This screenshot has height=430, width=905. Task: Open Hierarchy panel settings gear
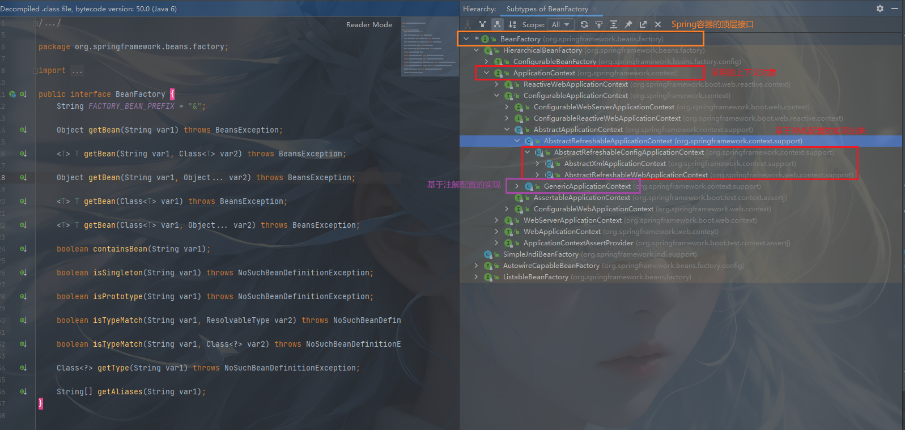coord(880,8)
